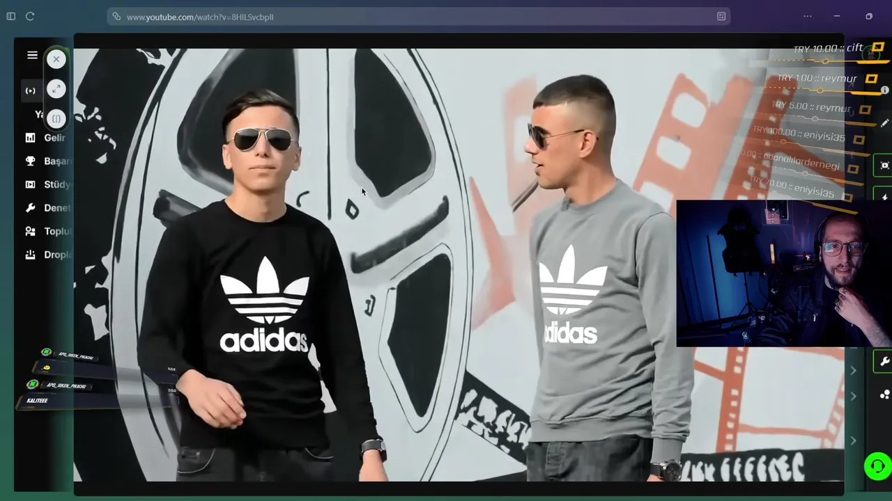Click the link icon inside address bar
The height and width of the screenshot is (501, 892).
click(x=116, y=17)
